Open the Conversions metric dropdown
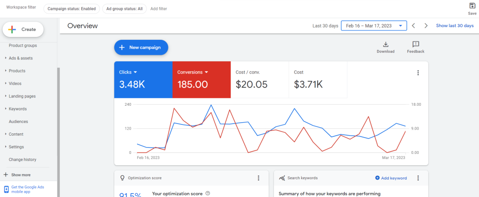The width and height of the screenshot is (479, 197). point(205,72)
